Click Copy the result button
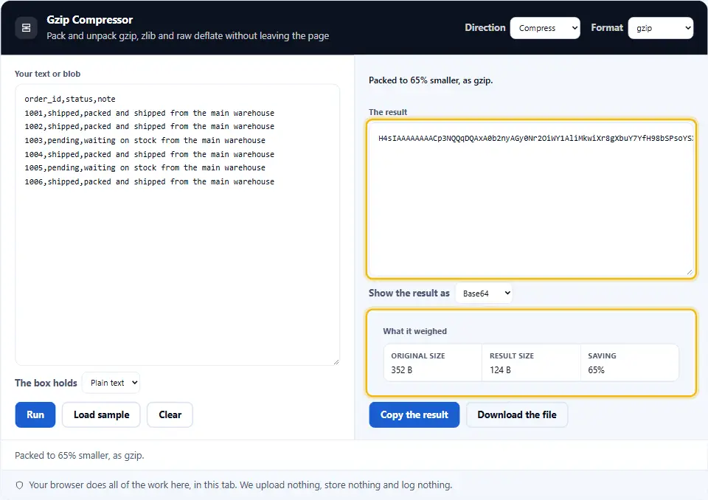 (x=414, y=414)
